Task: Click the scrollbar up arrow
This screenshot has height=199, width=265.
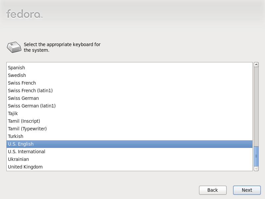Action: (x=256, y=64)
